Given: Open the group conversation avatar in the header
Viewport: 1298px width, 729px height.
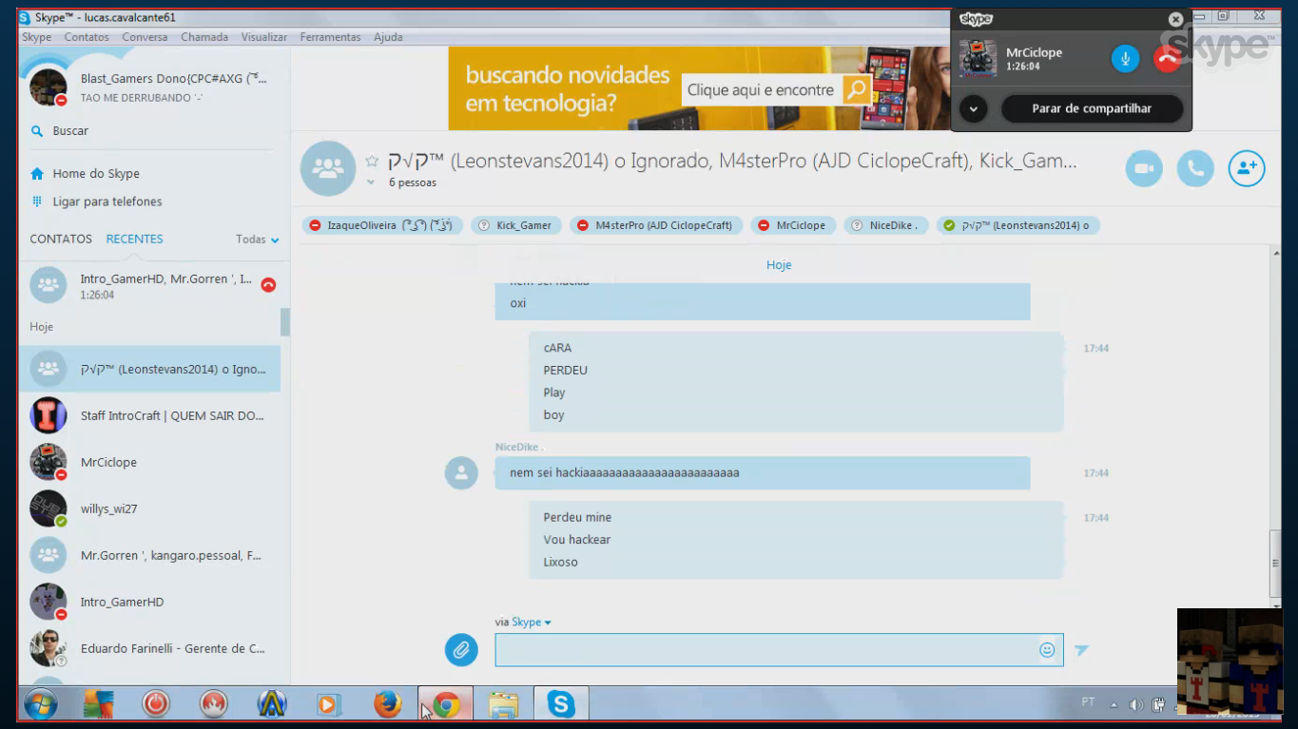Looking at the screenshot, I should (x=328, y=169).
